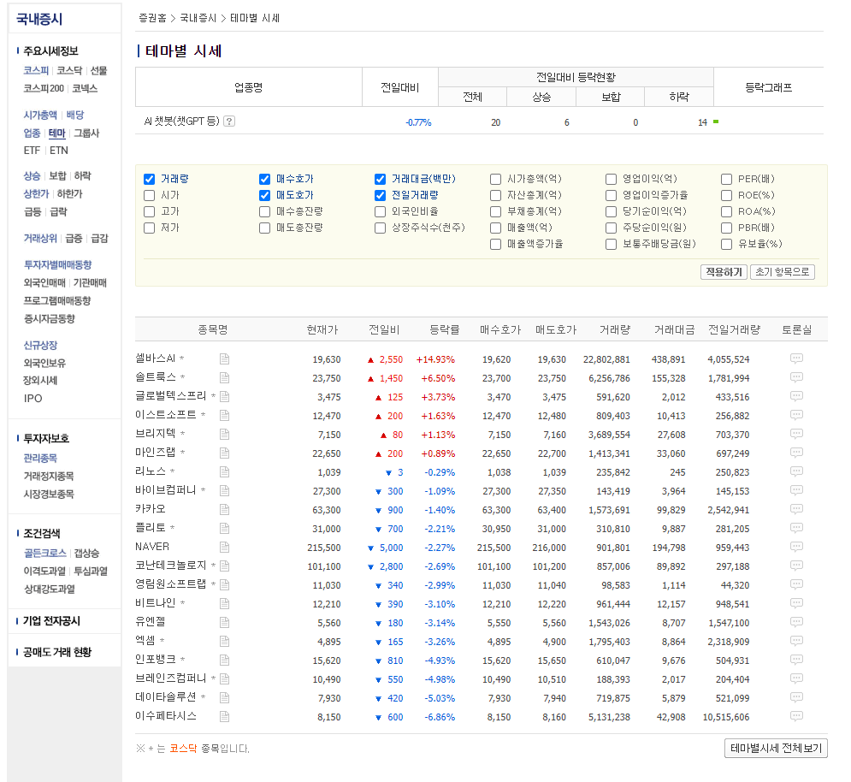Open 관리종목 in sidebar
Image resolution: width=851 pixels, height=782 pixels.
[x=40, y=459]
